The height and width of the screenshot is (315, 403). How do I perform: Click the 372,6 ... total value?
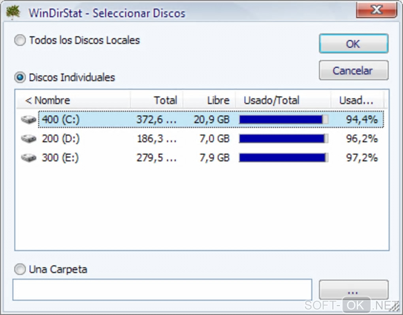pos(156,119)
